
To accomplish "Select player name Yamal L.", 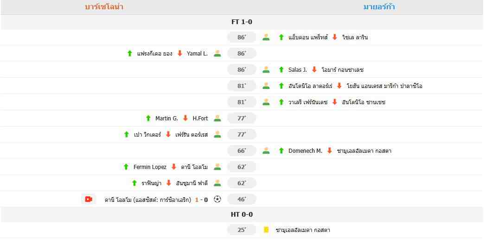I will coord(197,54).
